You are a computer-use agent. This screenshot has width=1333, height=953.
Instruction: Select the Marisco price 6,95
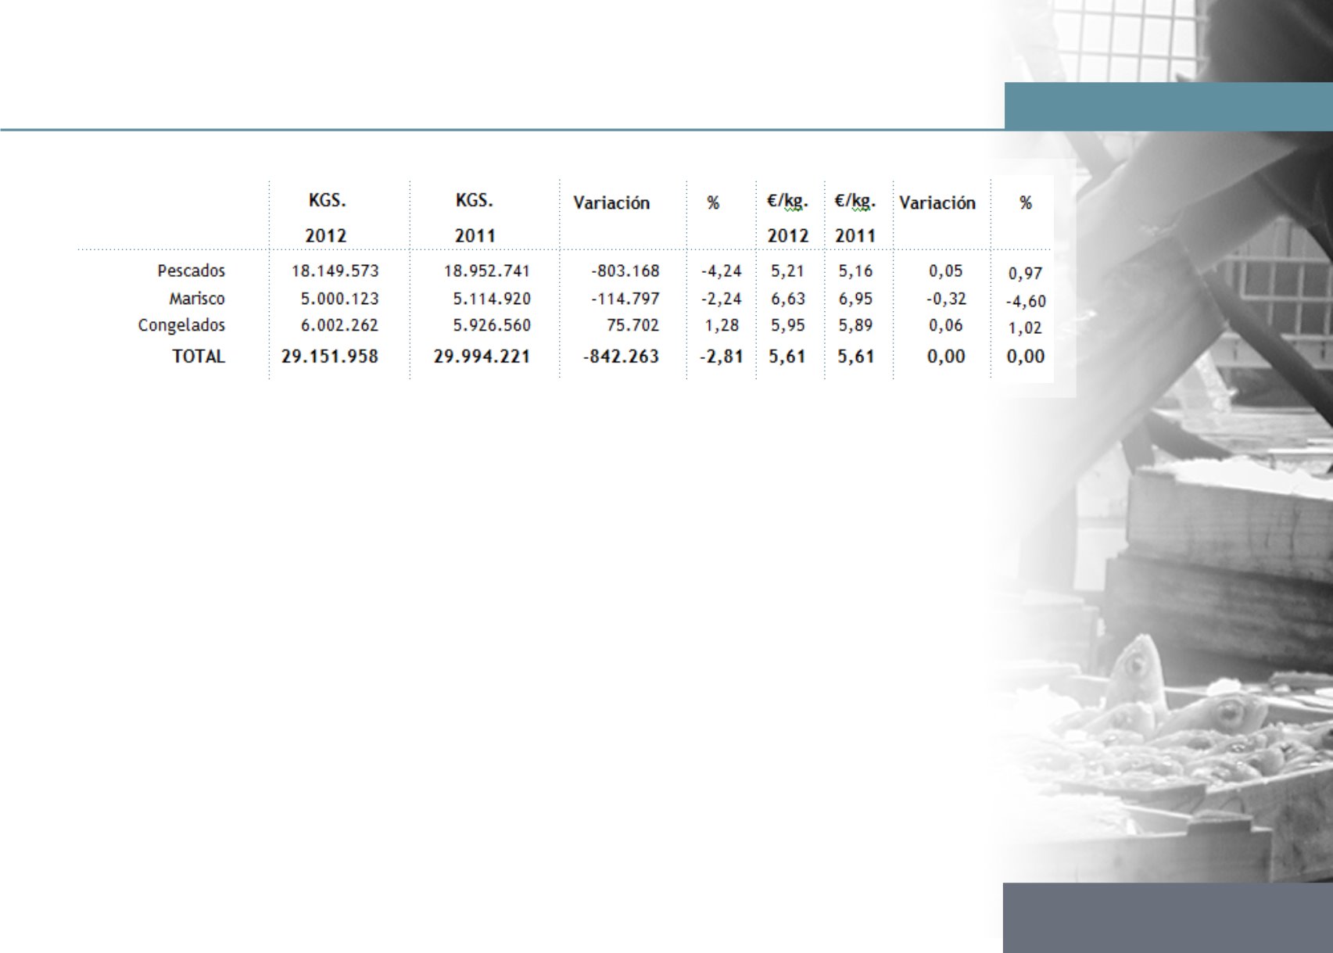855,299
